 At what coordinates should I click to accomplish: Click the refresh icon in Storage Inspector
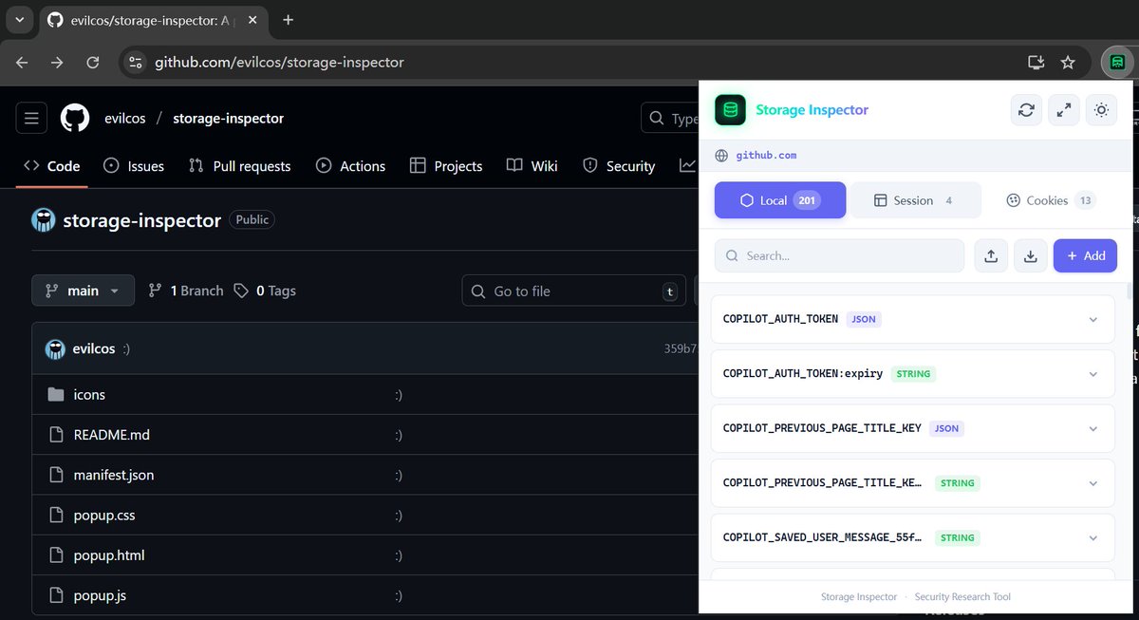[1026, 110]
